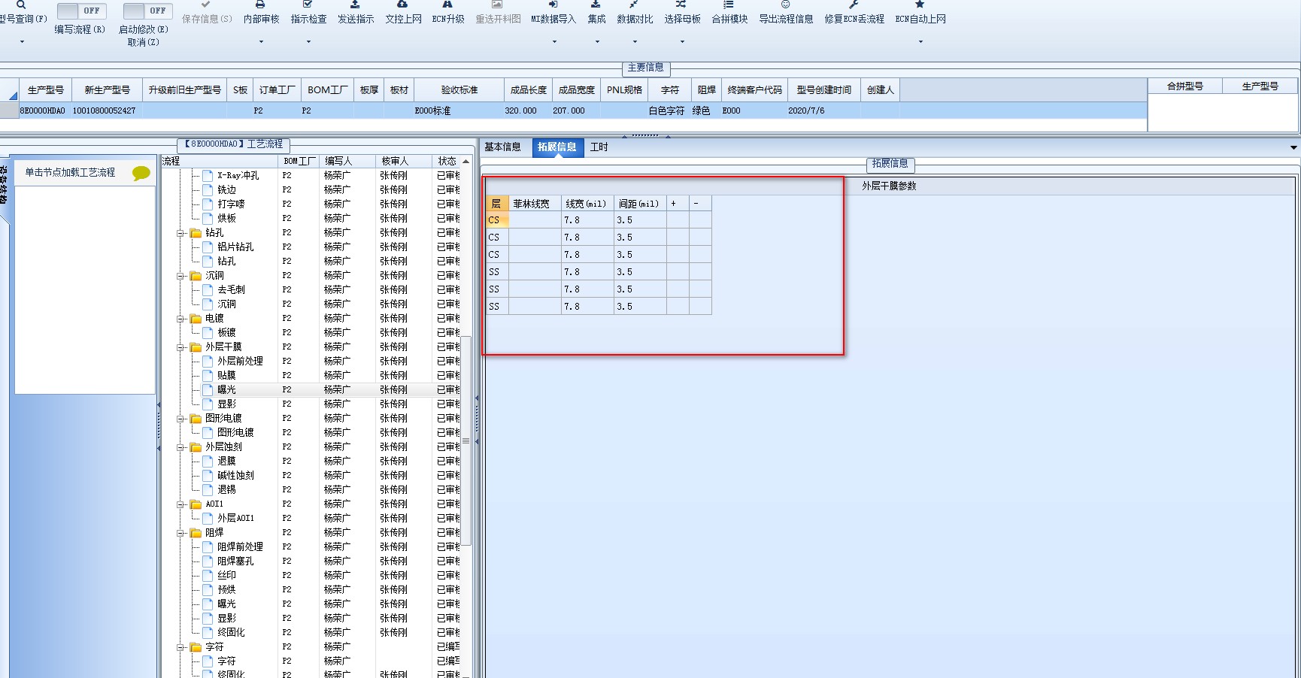Click the yellow speech bubble icon
The height and width of the screenshot is (678, 1301).
point(141,174)
